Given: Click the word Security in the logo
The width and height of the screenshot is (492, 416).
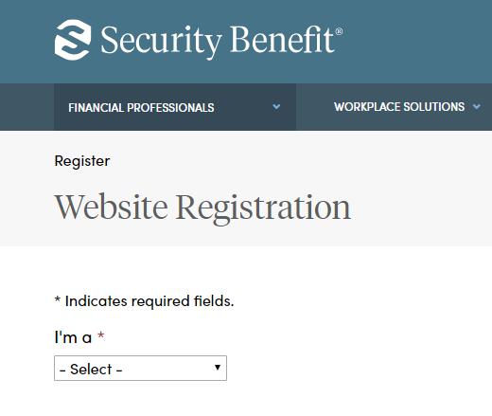Looking at the screenshot, I should pyautogui.click(x=161, y=42).
